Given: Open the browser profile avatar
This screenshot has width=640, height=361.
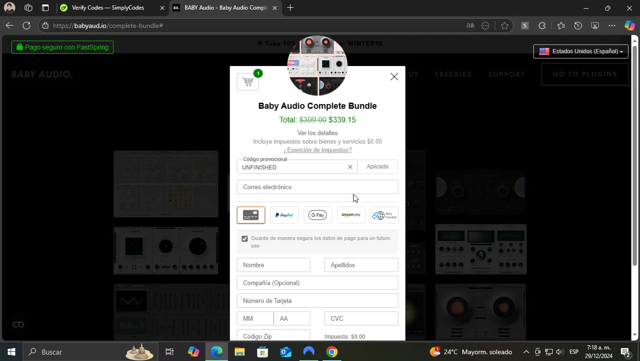Looking at the screenshot, I should pyautogui.click(x=9, y=8).
